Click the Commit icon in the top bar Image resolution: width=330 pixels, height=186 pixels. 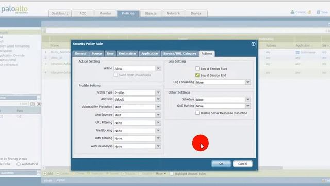point(292,12)
